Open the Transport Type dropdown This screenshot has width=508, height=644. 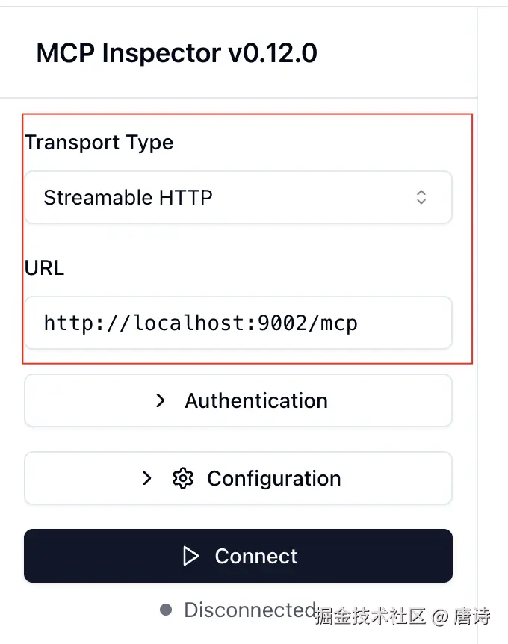(x=238, y=197)
